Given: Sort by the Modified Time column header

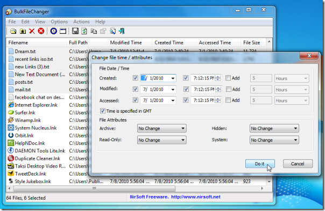Looking at the screenshot, I should point(130,42).
